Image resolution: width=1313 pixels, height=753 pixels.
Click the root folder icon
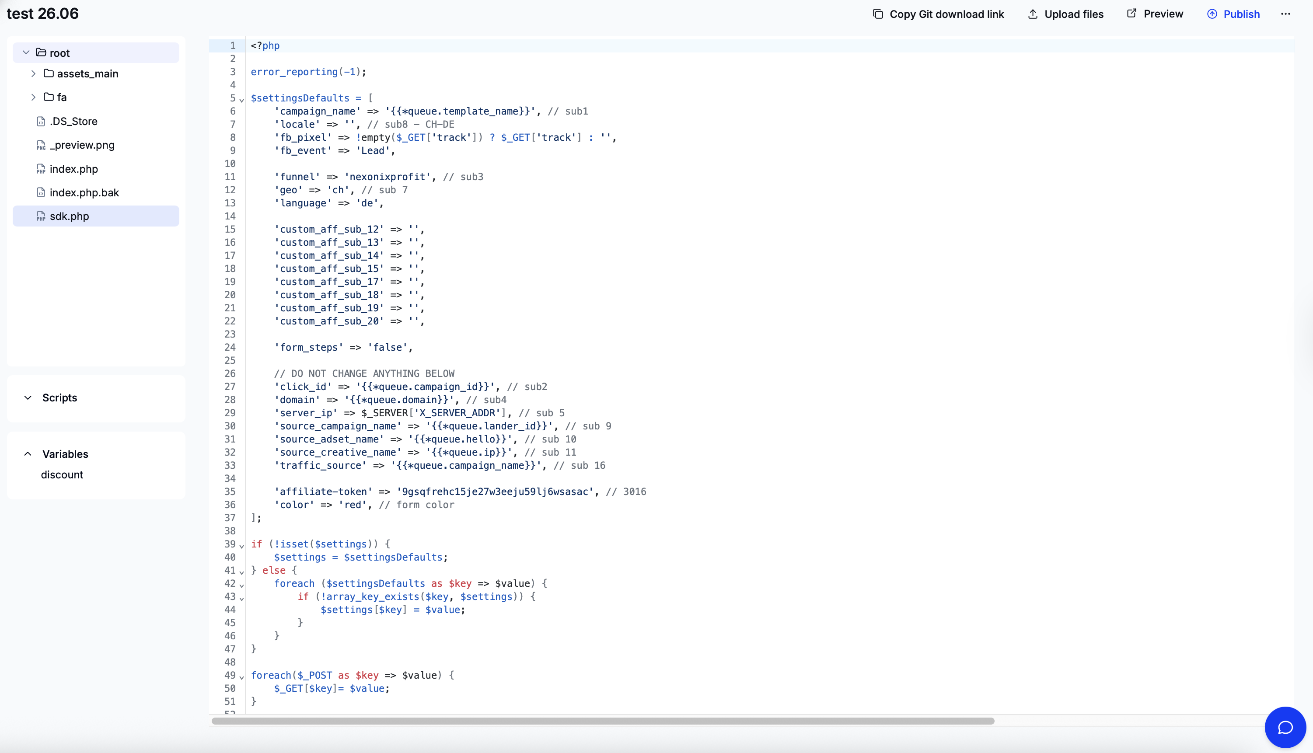tap(41, 52)
